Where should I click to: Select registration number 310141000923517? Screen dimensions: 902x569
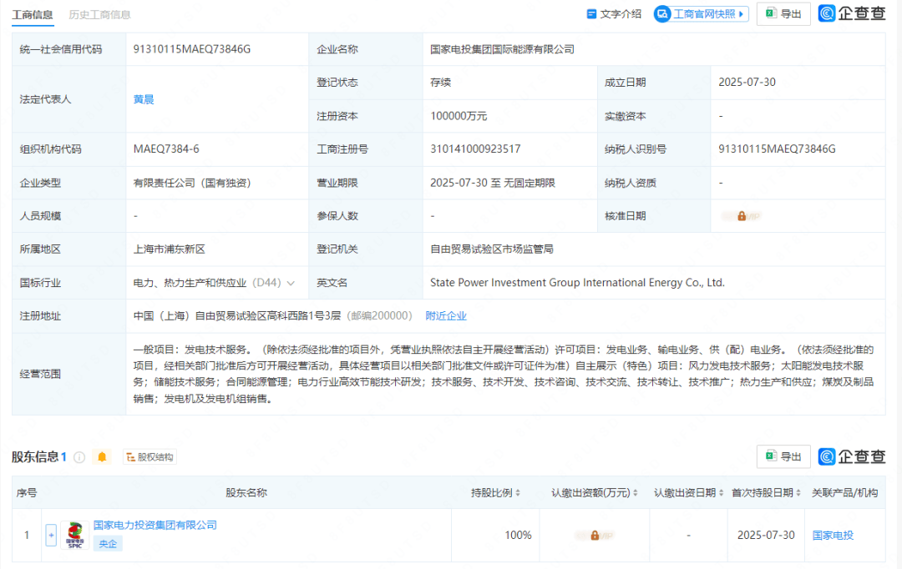click(x=475, y=149)
